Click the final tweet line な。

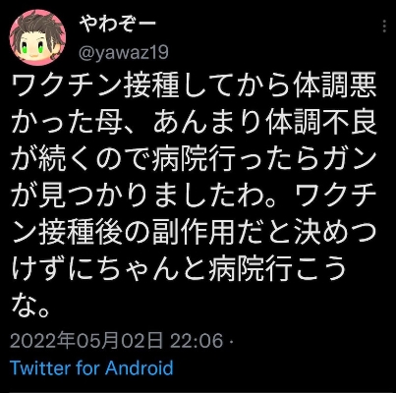30,307
